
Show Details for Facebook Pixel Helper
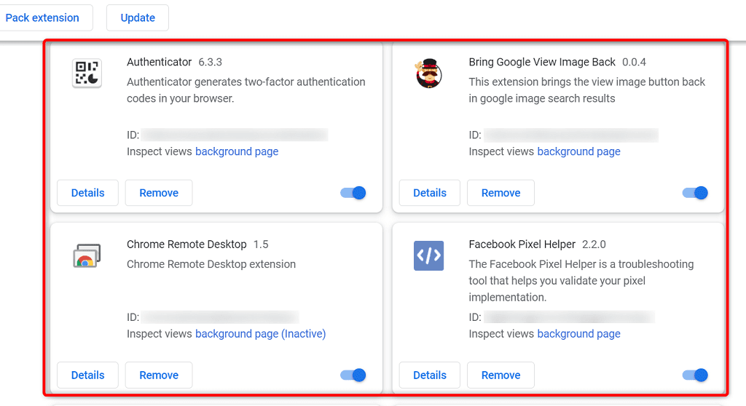(430, 375)
